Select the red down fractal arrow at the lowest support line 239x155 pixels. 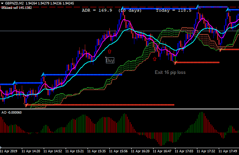[x=26, y=105]
